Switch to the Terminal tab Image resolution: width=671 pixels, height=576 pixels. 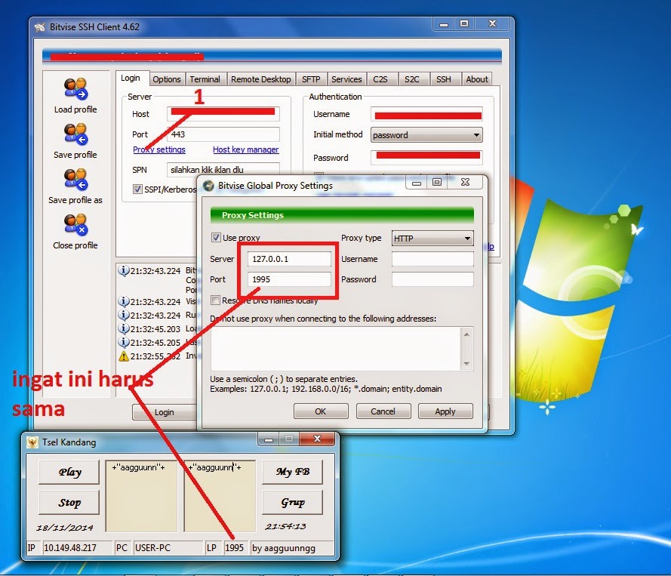205,79
